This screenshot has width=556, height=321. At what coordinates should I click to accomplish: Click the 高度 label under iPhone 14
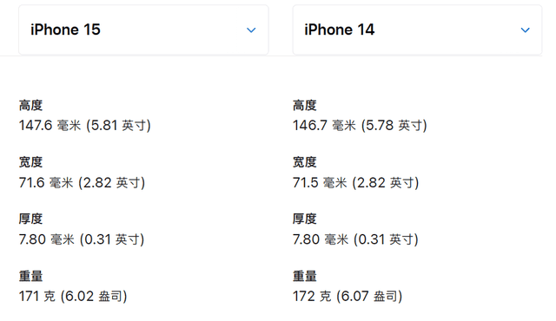click(x=305, y=105)
